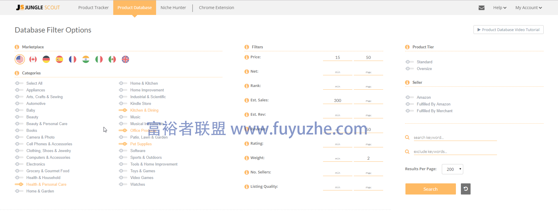Select the United Kingdom marketplace flag

126,59
